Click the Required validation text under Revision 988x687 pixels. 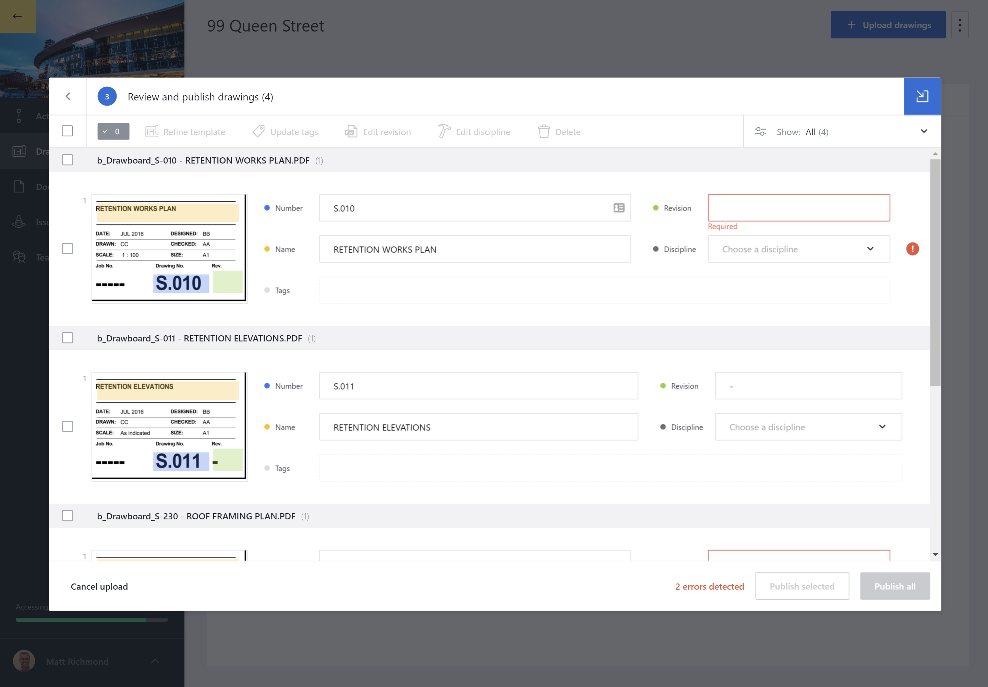coord(723,226)
